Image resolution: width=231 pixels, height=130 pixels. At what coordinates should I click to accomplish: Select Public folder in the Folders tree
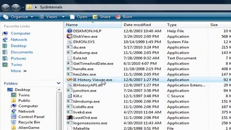24,100
